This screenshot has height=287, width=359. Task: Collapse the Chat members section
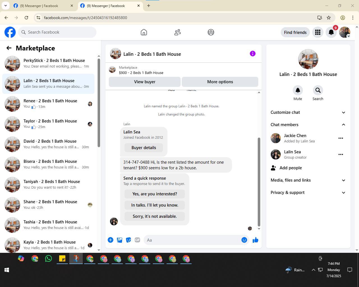(308, 125)
